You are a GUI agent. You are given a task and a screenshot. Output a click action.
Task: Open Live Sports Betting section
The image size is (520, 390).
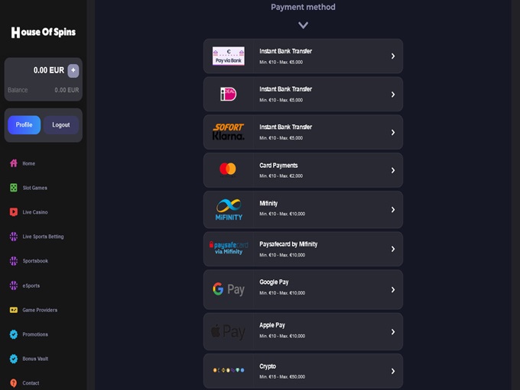(x=43, y=237)
